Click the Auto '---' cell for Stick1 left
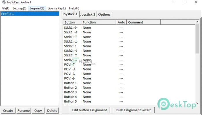The width and height of the screenshot is (202, 115). (121, 28)
